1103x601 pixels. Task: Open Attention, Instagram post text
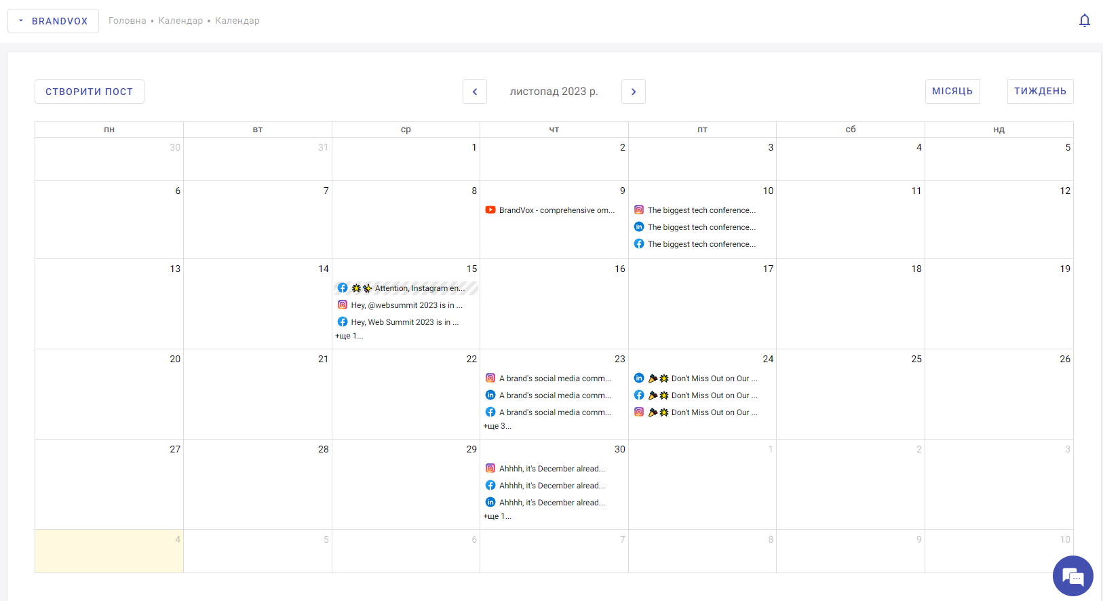420,288
